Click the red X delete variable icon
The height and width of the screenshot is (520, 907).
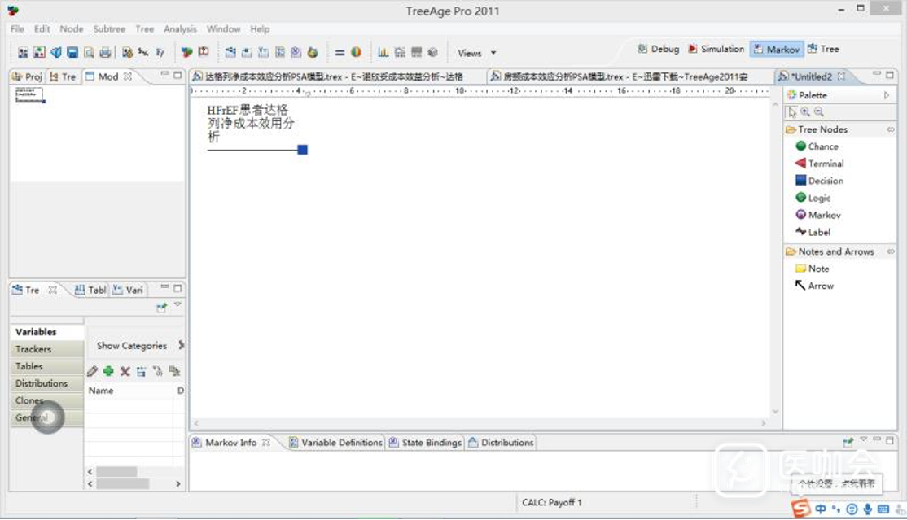point(125,371)
